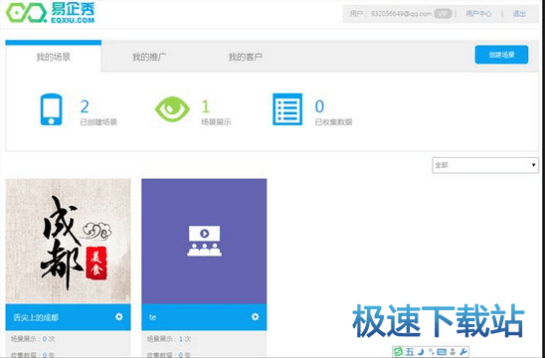545x358 pixels.
Task: Click the 舌尖上的成都 scene title
Action: [x=36, y=317]
